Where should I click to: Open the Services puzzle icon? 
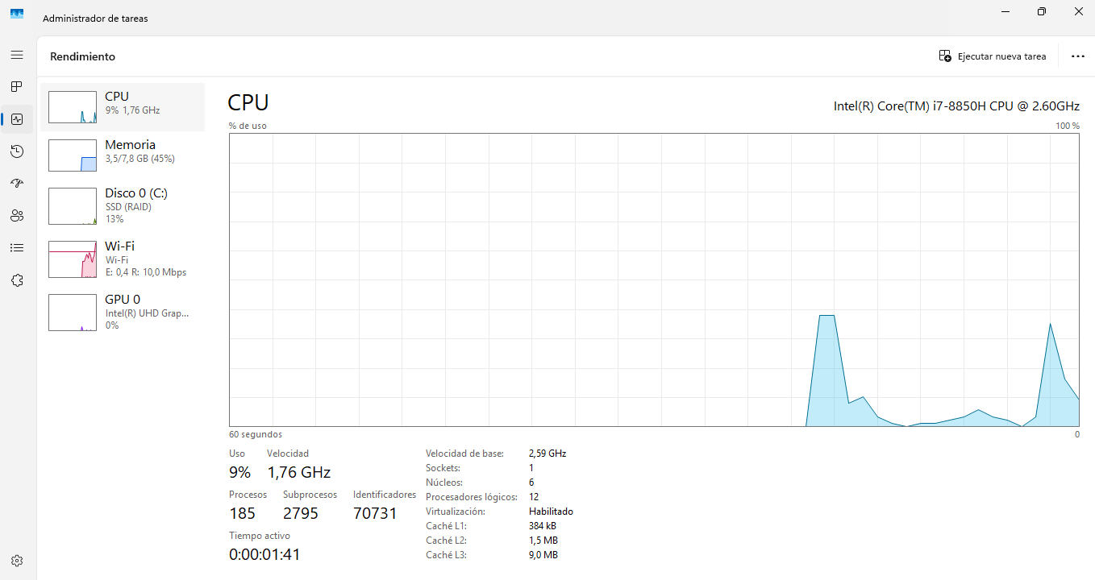pyautogui.click(x=17, y=280)
